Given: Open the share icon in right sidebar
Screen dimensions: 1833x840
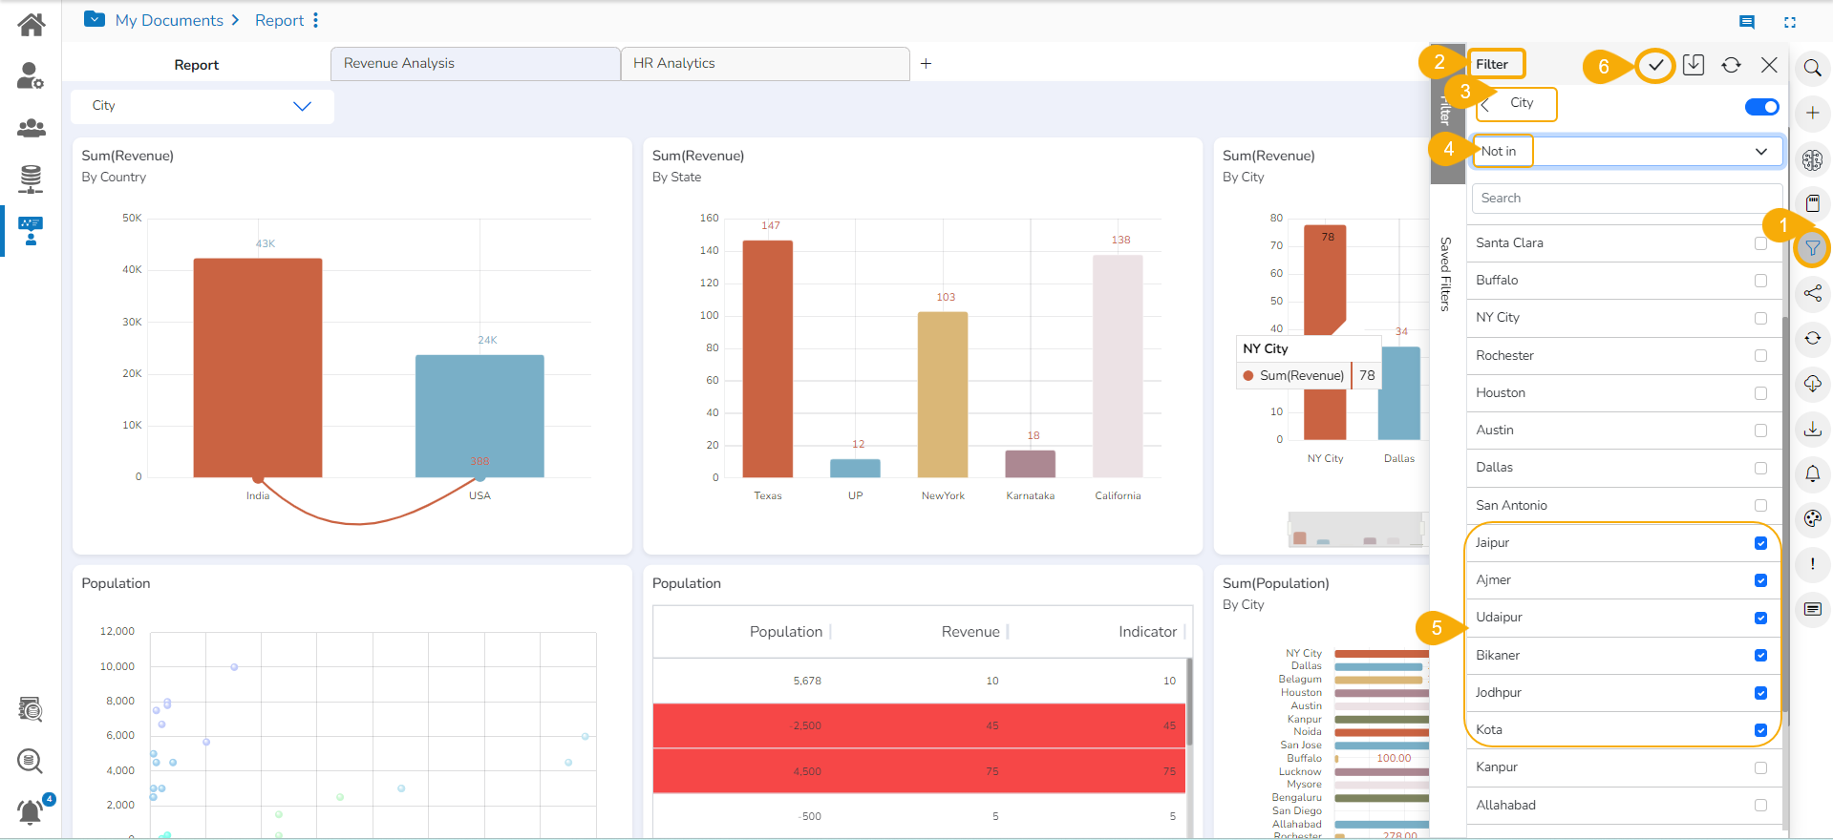Looking at the screenshot, I should 1812,293.
